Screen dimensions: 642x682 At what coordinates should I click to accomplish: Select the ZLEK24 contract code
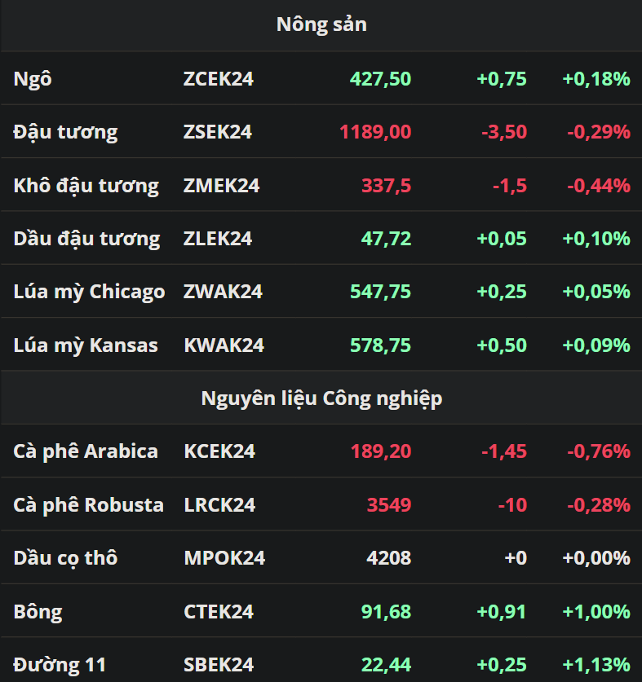(217, 239)
